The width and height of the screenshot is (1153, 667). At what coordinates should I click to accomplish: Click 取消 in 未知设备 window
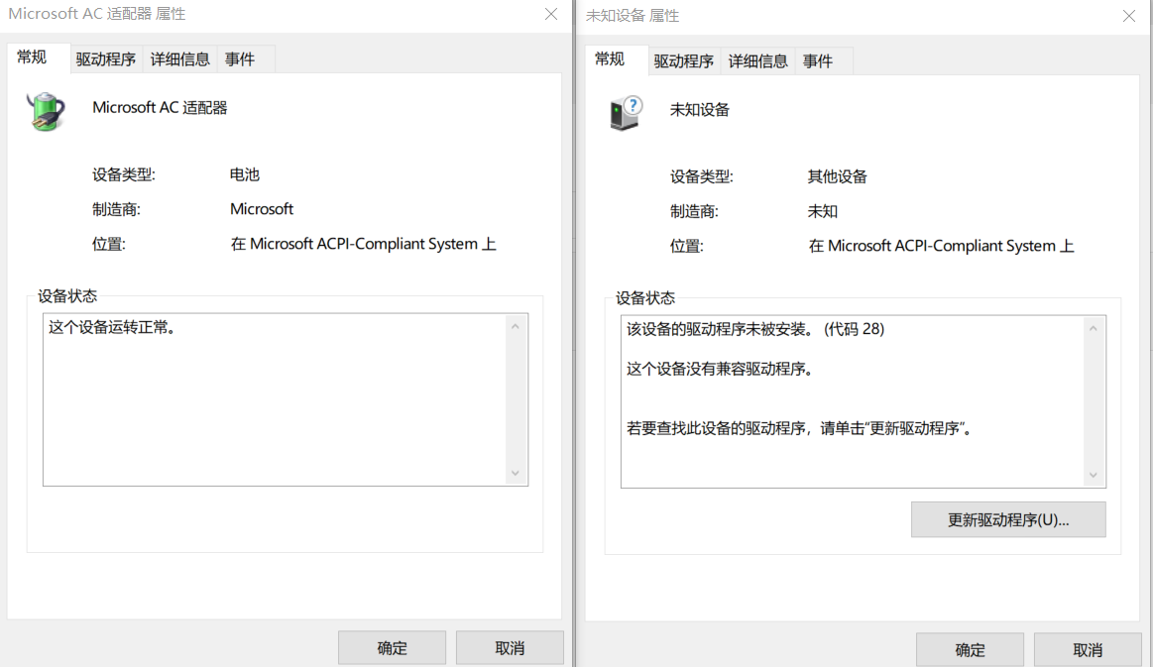(1088, 650)
